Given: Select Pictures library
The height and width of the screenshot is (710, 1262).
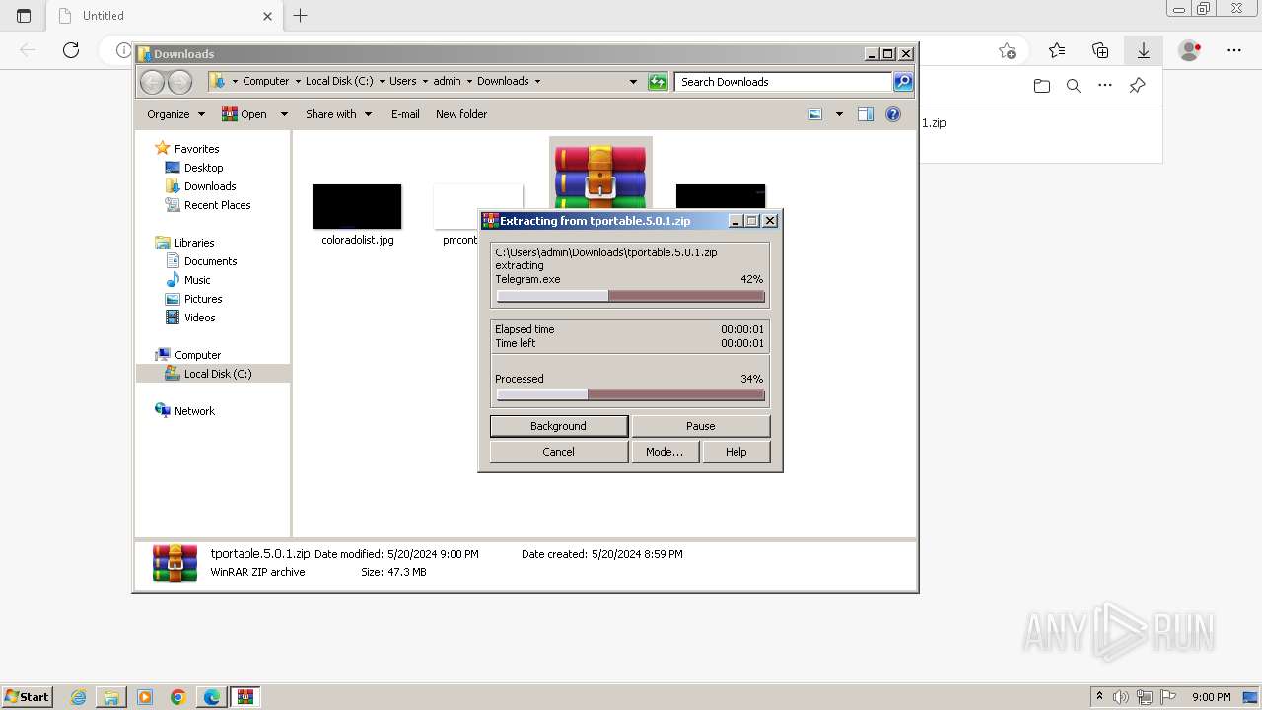Looking at the screenshot, I should coord(203,299).
